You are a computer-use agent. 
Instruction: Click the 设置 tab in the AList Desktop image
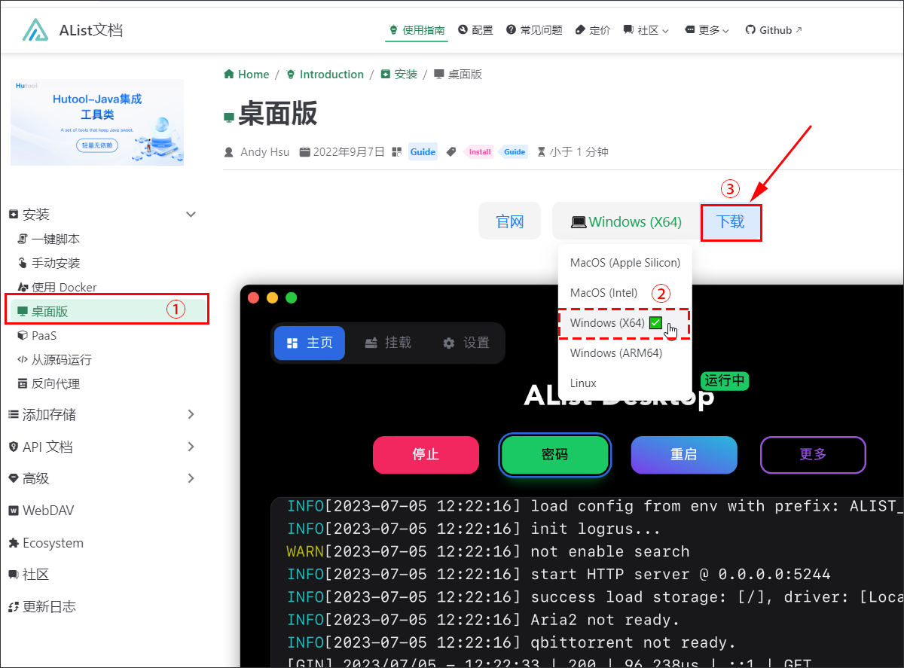tap(466, 343)
